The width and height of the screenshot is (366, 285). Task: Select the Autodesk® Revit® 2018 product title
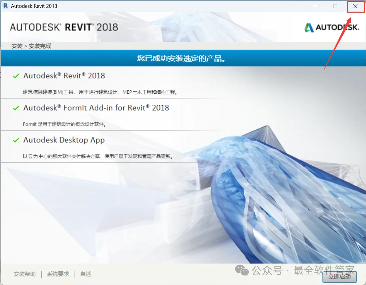click(x=64, y=76)
